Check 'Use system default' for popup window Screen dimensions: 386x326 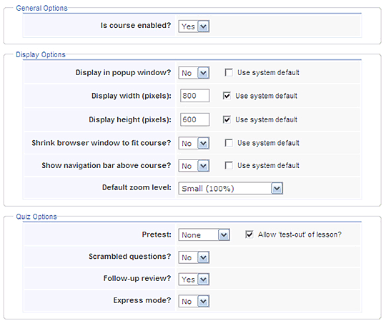[x=229, y=73]
